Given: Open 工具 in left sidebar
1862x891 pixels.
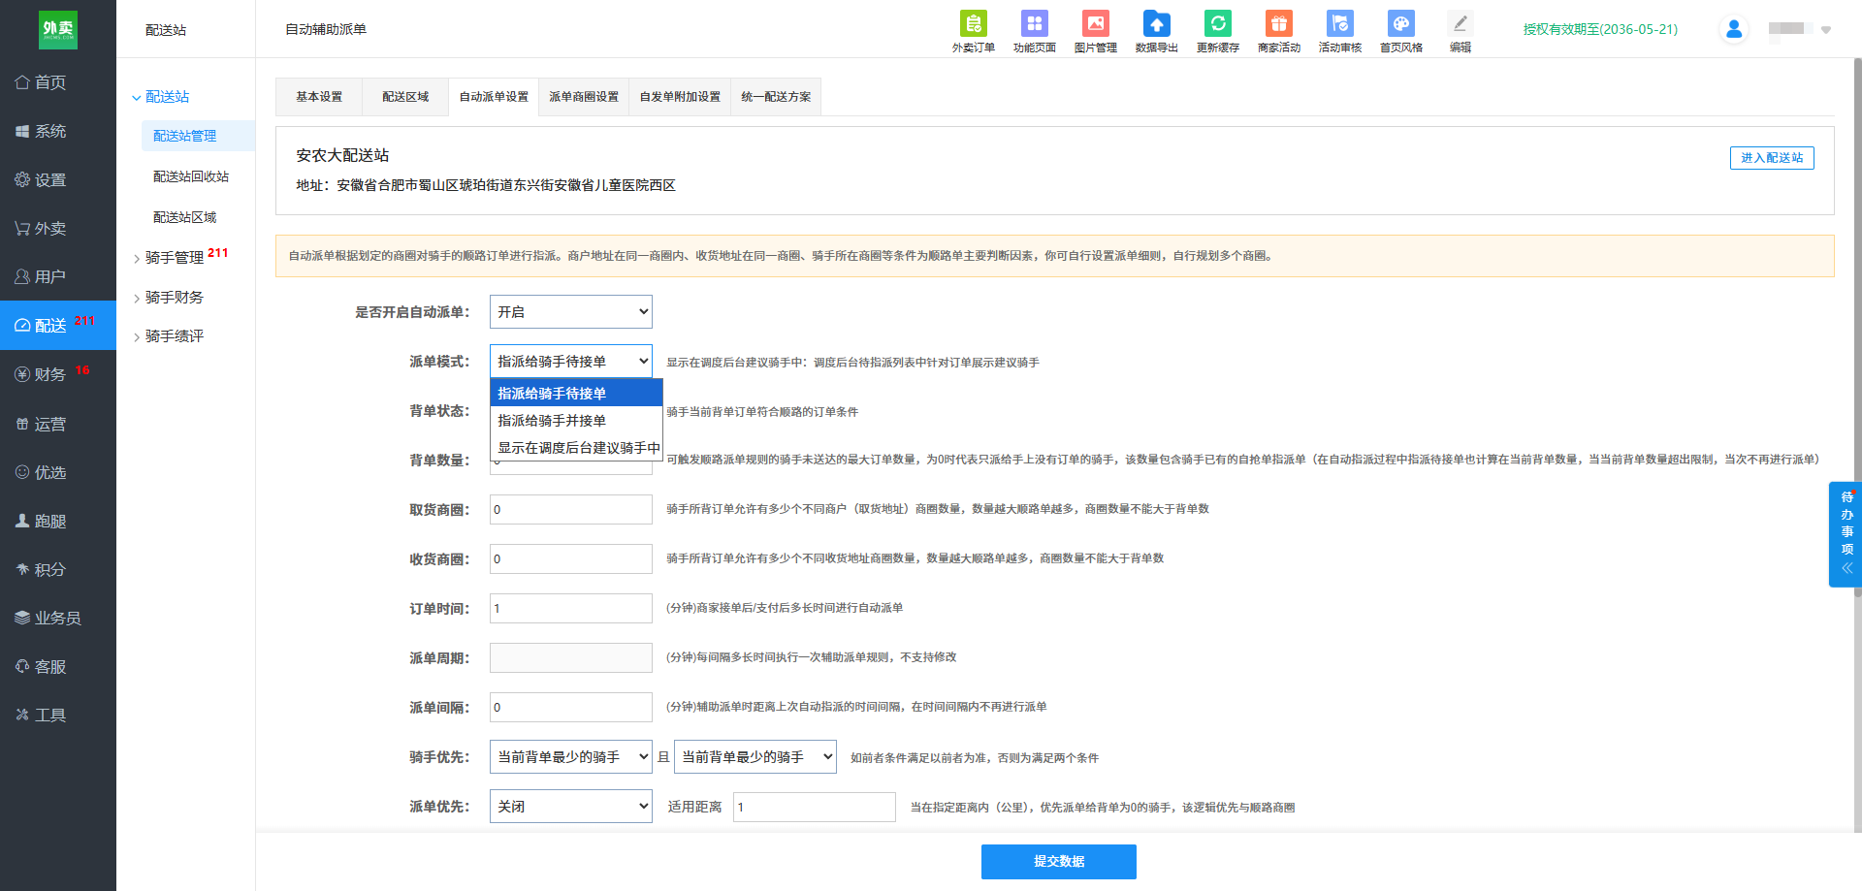Looking at the screenshot, I should (58, 715).
